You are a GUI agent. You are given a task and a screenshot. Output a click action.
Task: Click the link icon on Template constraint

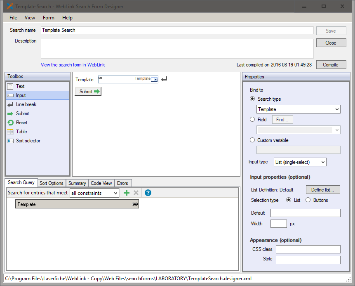tap(135, 204)
